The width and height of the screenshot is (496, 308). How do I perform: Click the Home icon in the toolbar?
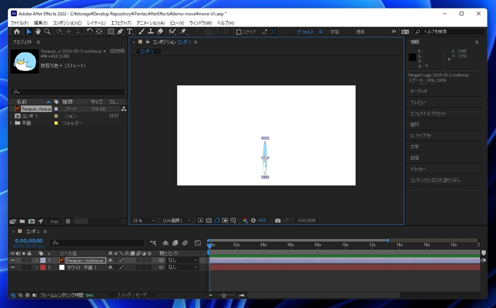point(17,31)
